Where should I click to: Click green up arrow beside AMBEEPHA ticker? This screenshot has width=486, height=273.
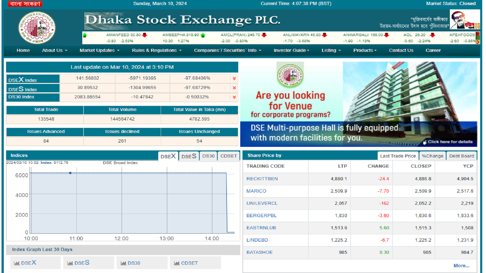(x=202, y=35)
